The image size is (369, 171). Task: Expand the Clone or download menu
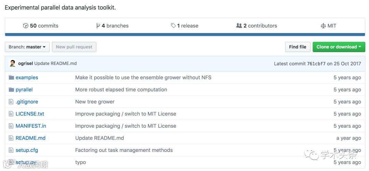(x=339, y=47)
